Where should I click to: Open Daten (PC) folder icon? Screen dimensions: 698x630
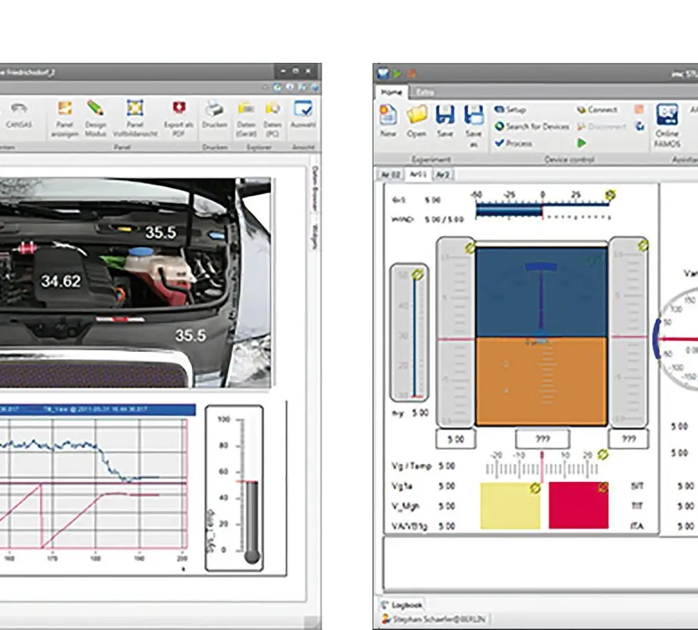tap(272, 108)
